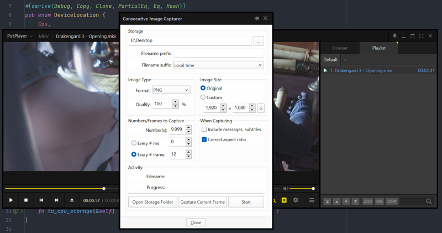Add a new playlist tab with plus
Screen dimensions: 442x233
click(345, 60)
